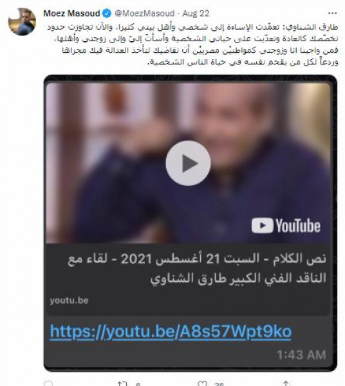View the like count of 36
The height and width of the screenshot is (386, 345).
pos(219,384)
